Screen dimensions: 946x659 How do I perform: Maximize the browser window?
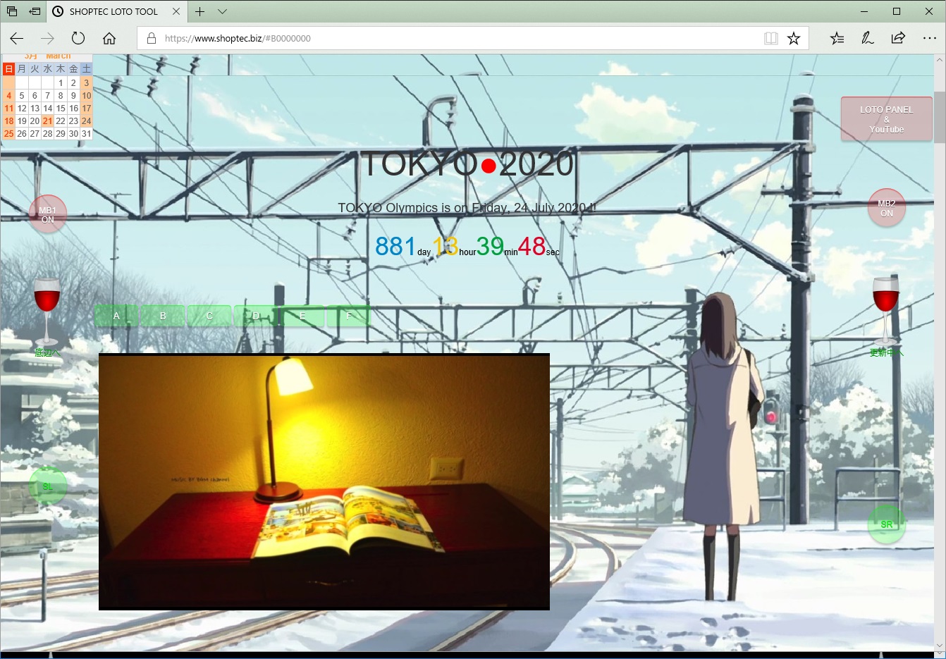897,11
